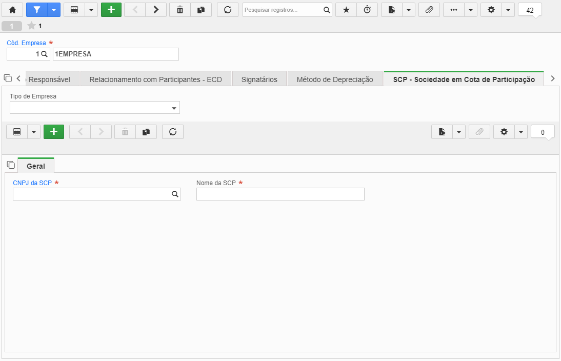Expand the Tipo de Empresa dropdown
This screenshot has width=561, height=361.
coord(95,108)
